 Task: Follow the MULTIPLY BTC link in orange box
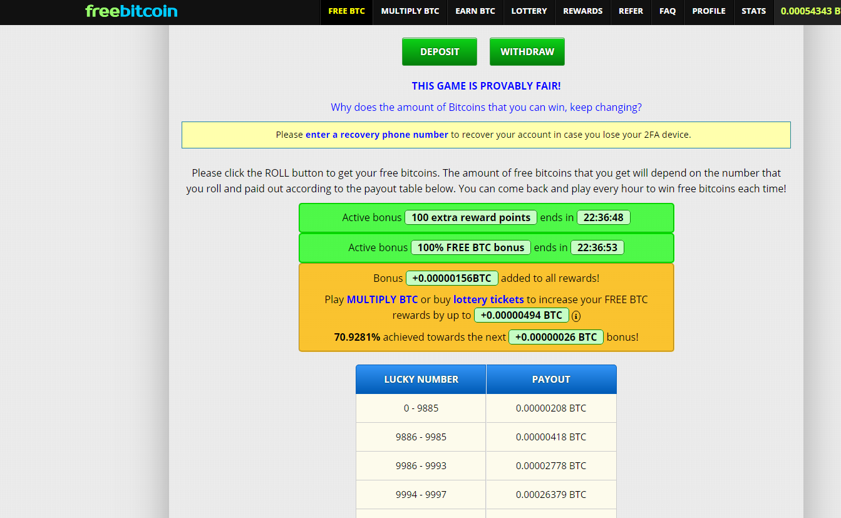coord(383,299)
